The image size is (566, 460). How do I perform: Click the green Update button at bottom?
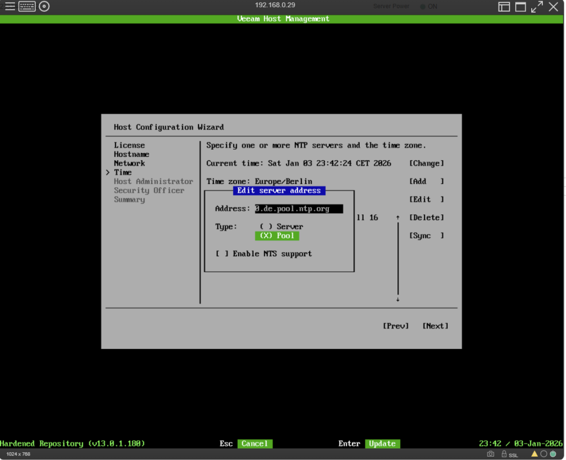coord(382,443)
